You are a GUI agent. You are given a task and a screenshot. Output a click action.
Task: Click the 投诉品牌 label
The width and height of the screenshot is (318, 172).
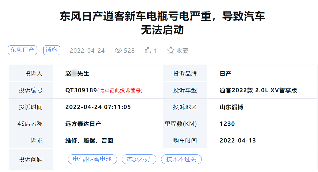point(185,74)
